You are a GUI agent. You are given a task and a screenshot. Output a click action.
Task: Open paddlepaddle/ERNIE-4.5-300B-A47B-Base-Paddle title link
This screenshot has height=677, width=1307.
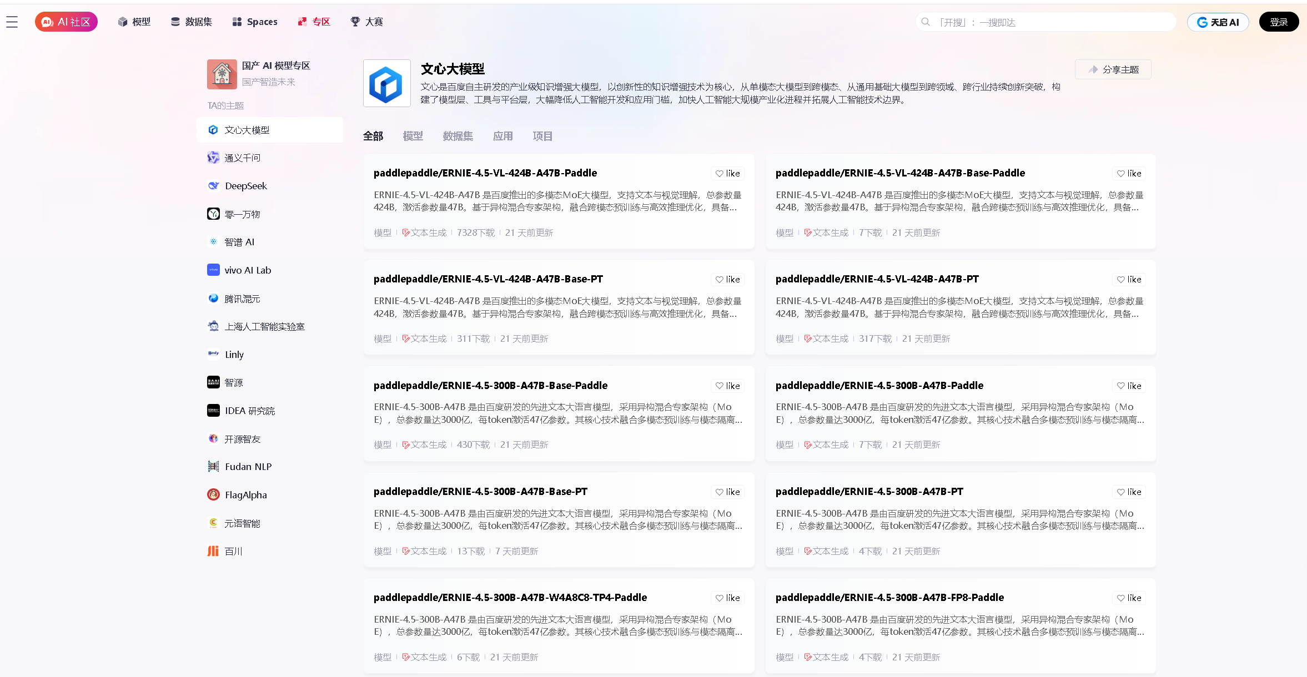(x=490, y=386)
